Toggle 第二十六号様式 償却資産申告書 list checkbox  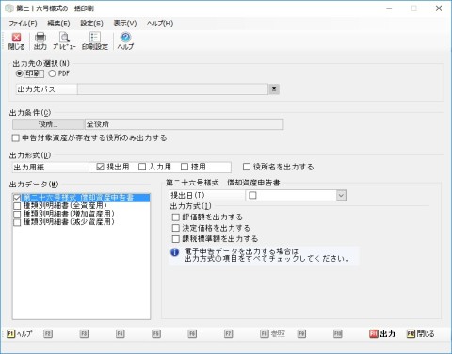coord(17,198)
